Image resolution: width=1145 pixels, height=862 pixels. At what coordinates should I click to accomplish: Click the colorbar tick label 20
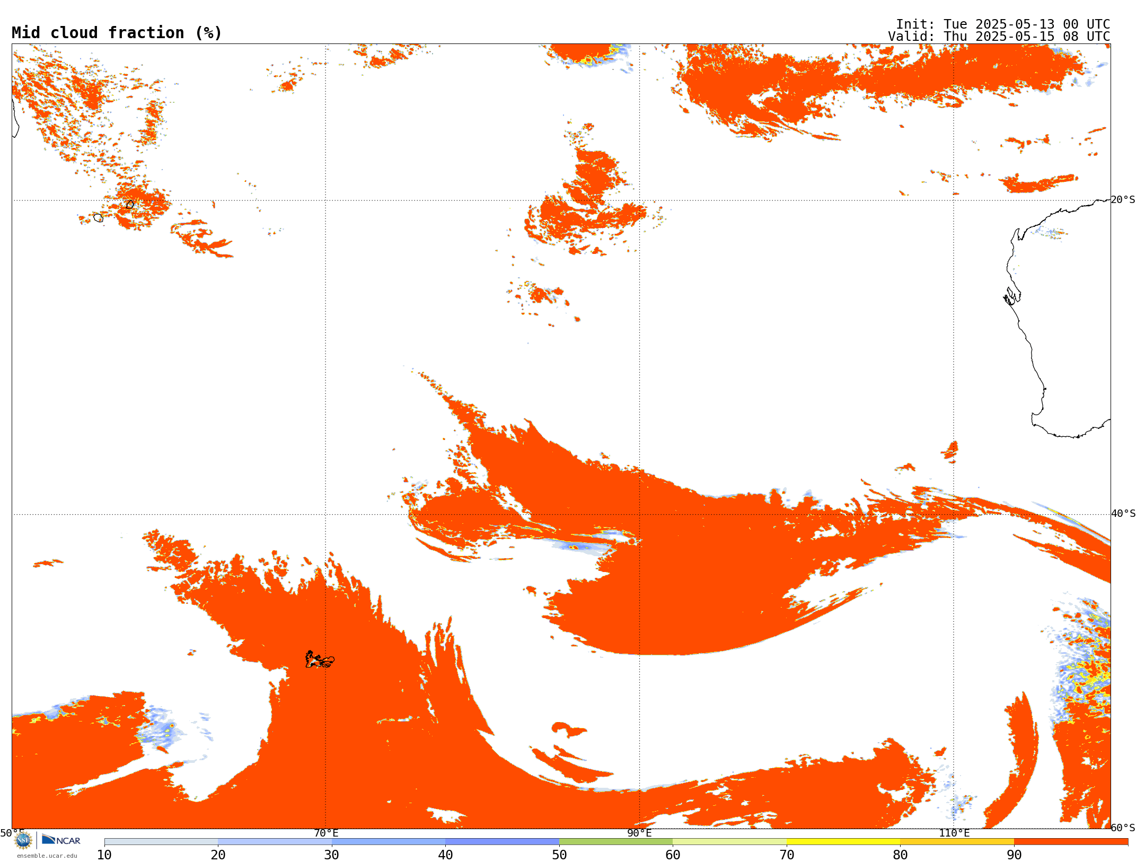point(218,855)
